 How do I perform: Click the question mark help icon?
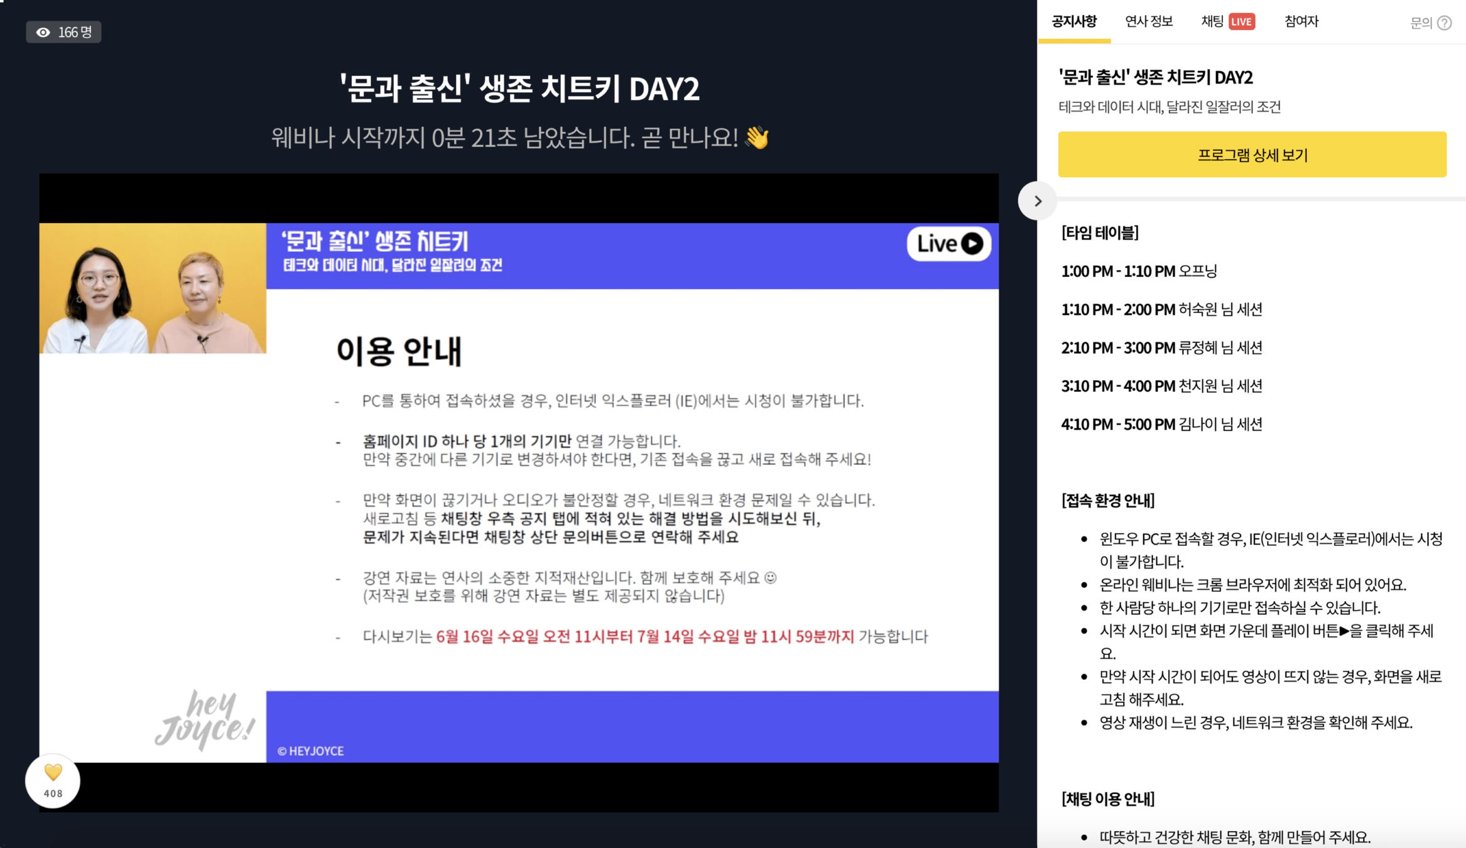(1444, 23)
